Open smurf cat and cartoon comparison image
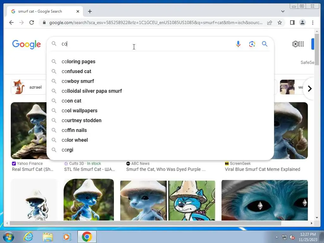The width and height of the screenshot is (324, 243). 168,200
